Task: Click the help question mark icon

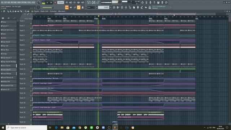Action: pyautogui.click(x=154, y=3)
